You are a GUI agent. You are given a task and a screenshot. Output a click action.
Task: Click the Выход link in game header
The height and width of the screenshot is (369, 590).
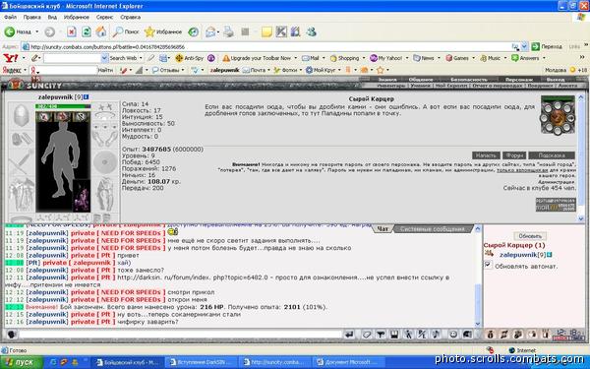point(556,80)
